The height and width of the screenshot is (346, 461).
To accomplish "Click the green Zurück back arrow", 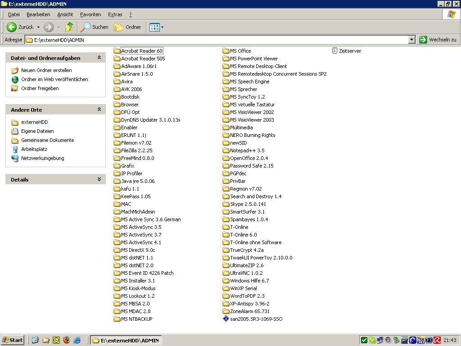I will (11, 27).
